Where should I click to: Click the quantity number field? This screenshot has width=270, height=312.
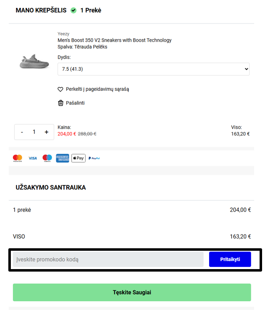(x=34, y=132)
